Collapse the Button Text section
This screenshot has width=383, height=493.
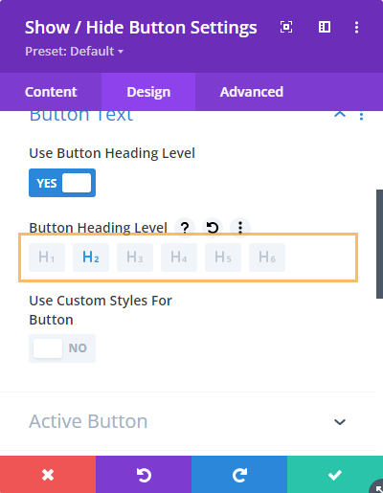pyautogui.click(x=340, y=114)
